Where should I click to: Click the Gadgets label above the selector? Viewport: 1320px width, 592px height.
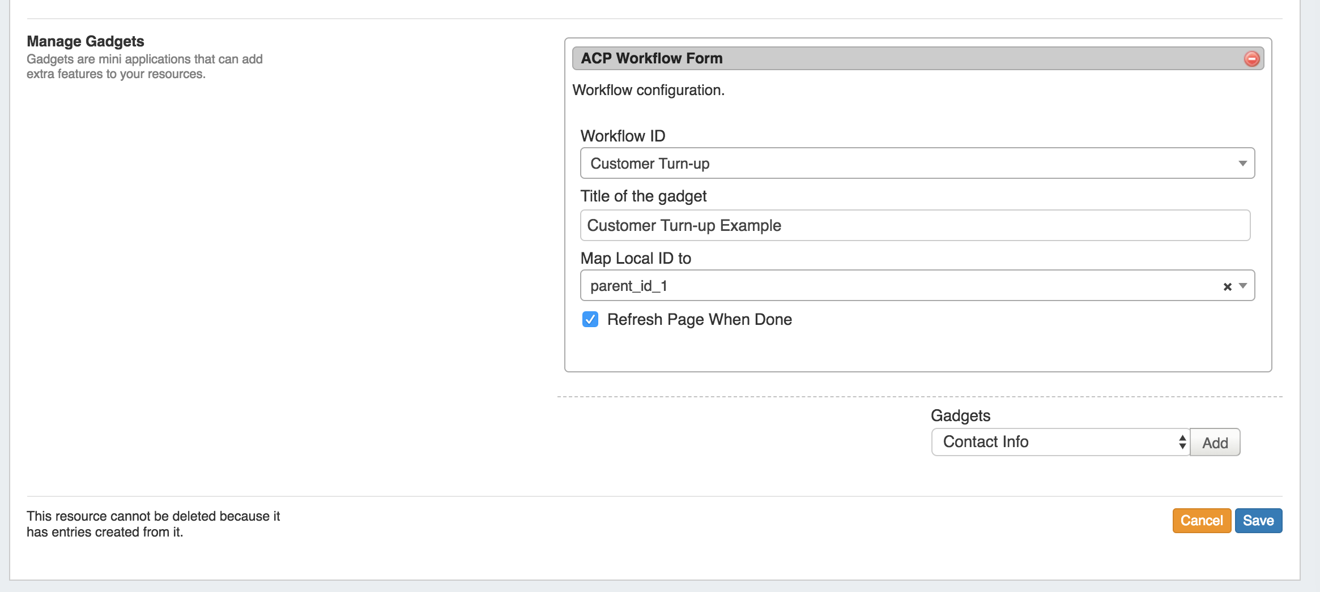[x=960, y=416]
